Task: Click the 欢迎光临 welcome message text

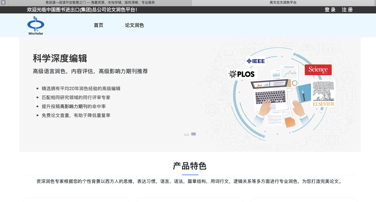Action: click(82, 10)
